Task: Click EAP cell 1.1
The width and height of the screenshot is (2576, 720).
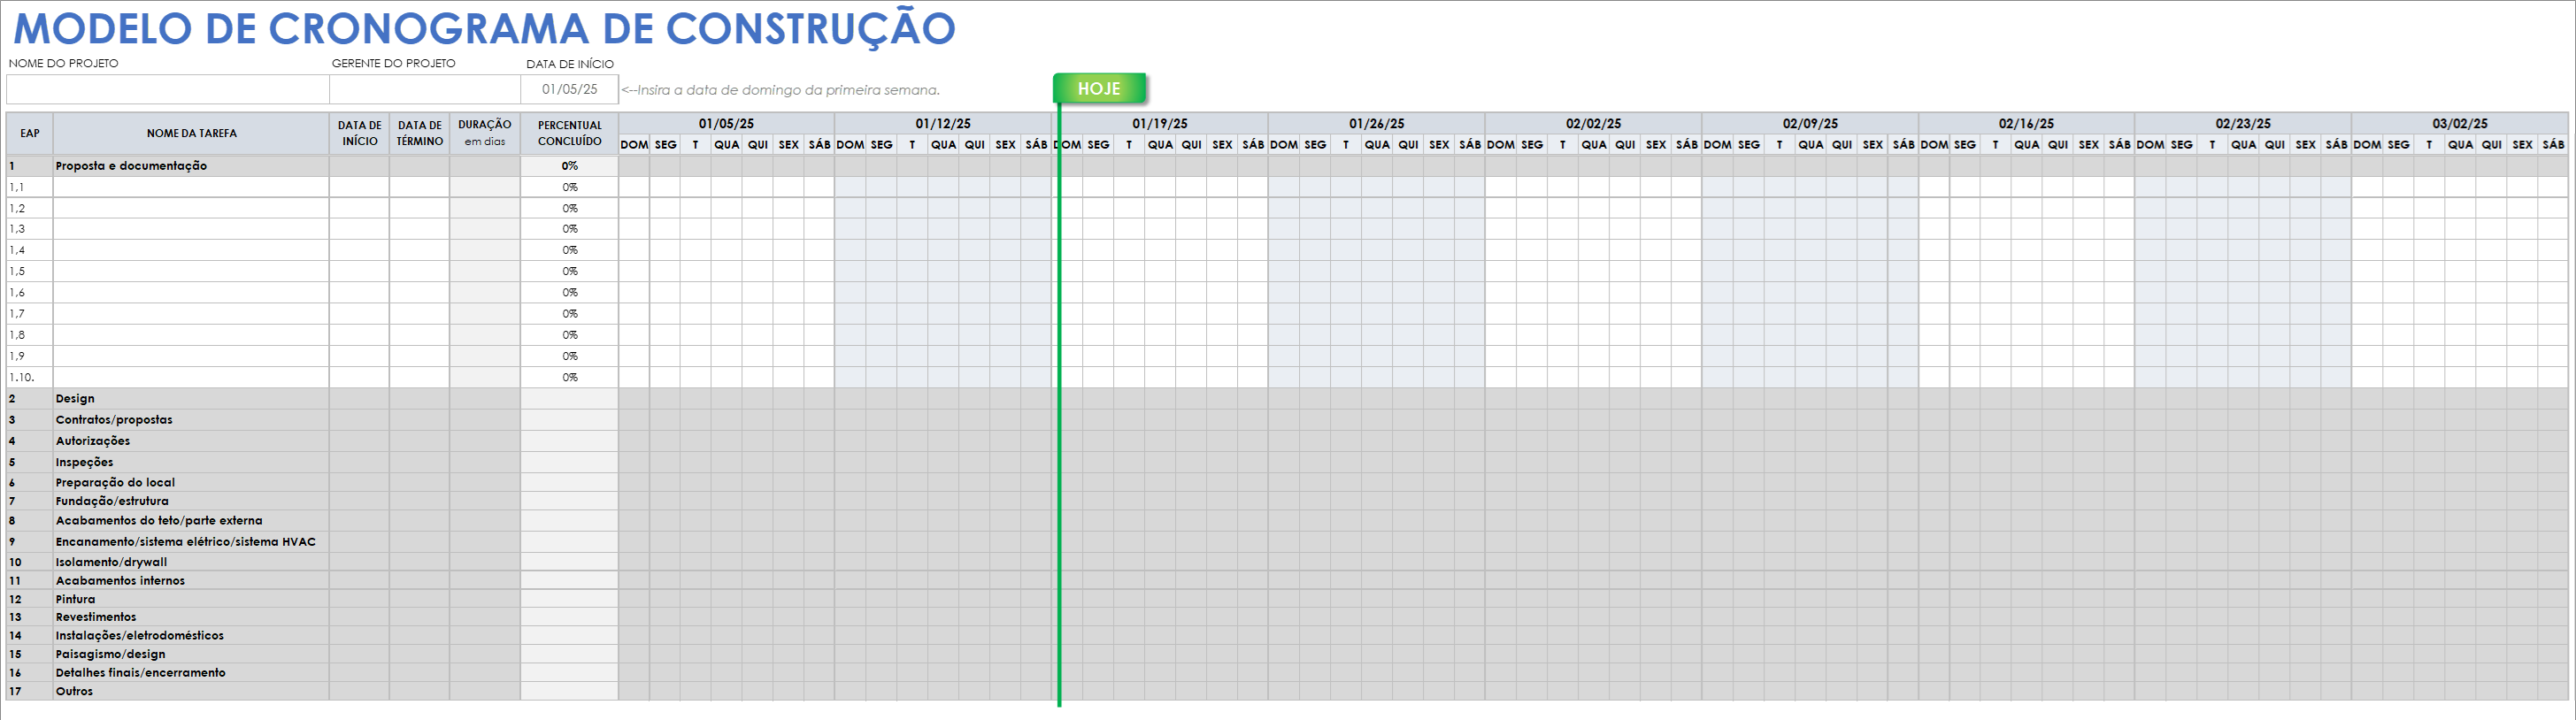Action: point(30,187)
